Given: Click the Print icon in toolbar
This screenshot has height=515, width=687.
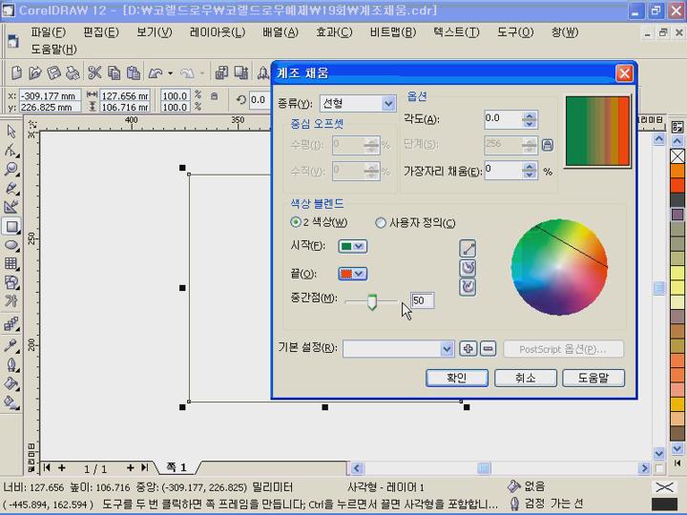Looking at the screenshot, I should [x=73, y=72].
